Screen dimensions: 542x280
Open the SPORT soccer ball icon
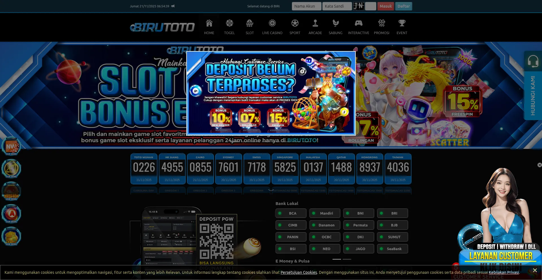click(x=295, y=23)
